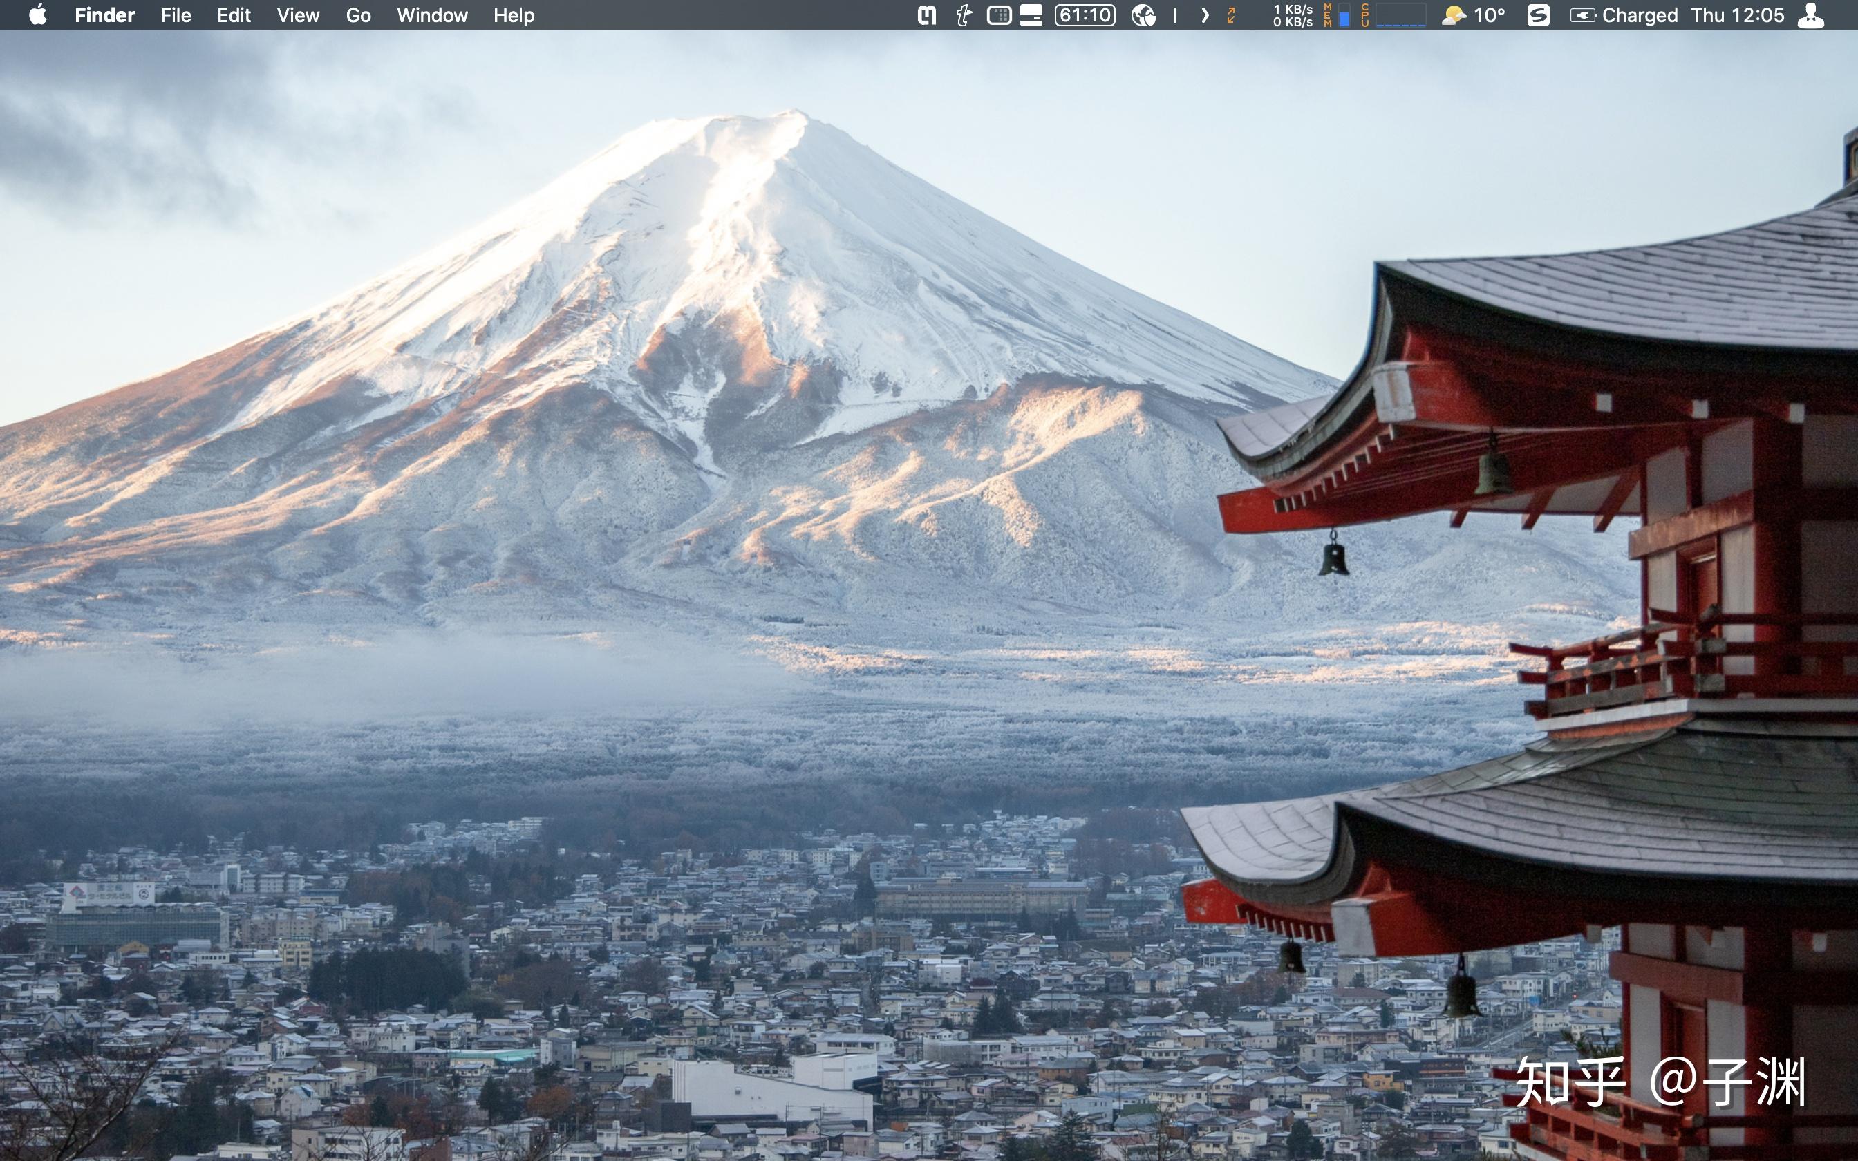Open the Help menu
The image size is (1858, 1161).
[514, 15]
